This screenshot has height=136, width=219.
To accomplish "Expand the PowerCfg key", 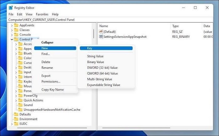I will (16, 96).
